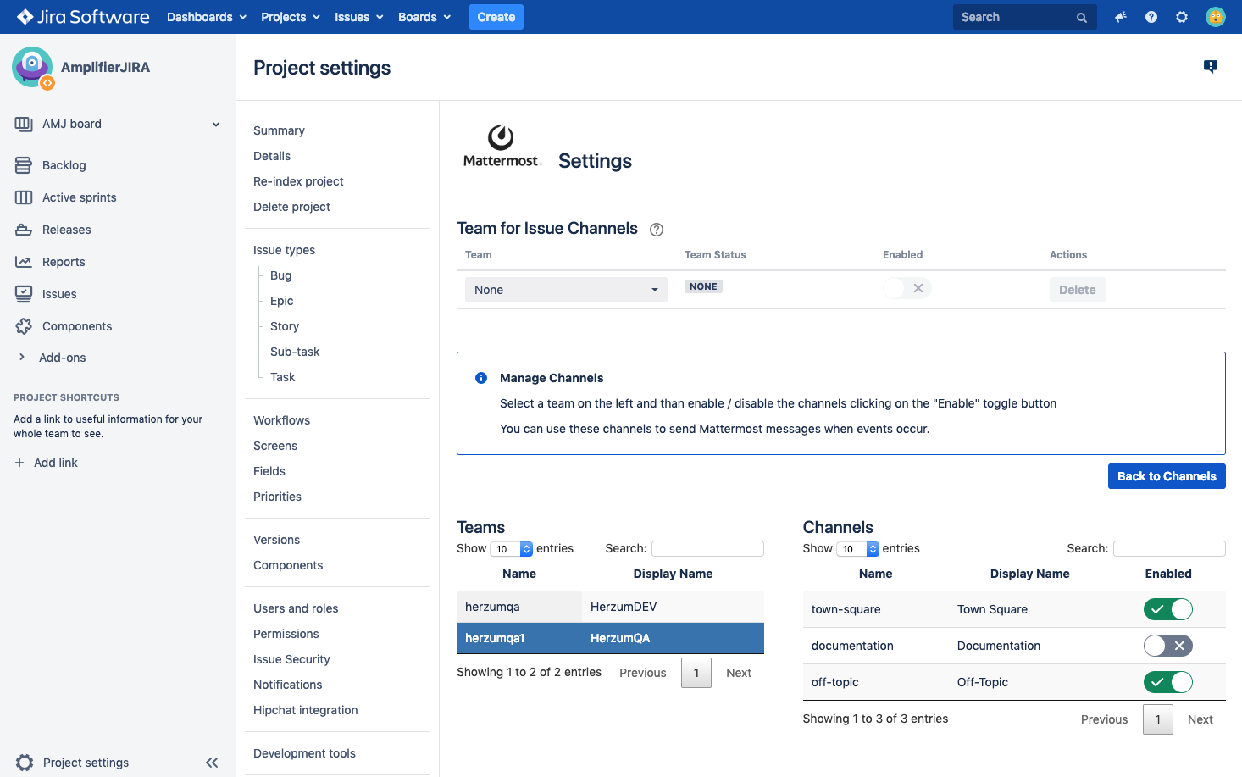Open the user profile avatar
The width and height of the screenshot is (1242, 777).
(x=1216, y=17)
